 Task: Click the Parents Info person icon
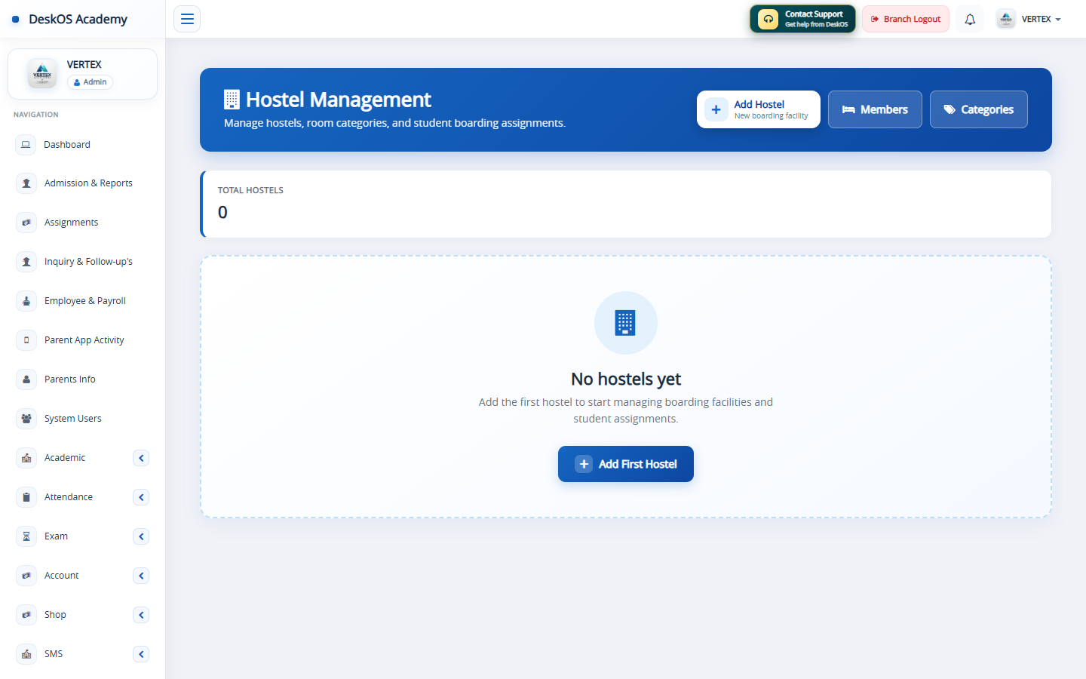[x=26, y=379]
